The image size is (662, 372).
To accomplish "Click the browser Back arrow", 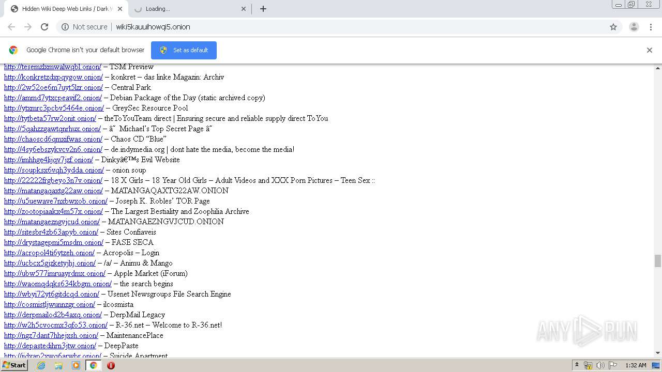I will 11,27.
